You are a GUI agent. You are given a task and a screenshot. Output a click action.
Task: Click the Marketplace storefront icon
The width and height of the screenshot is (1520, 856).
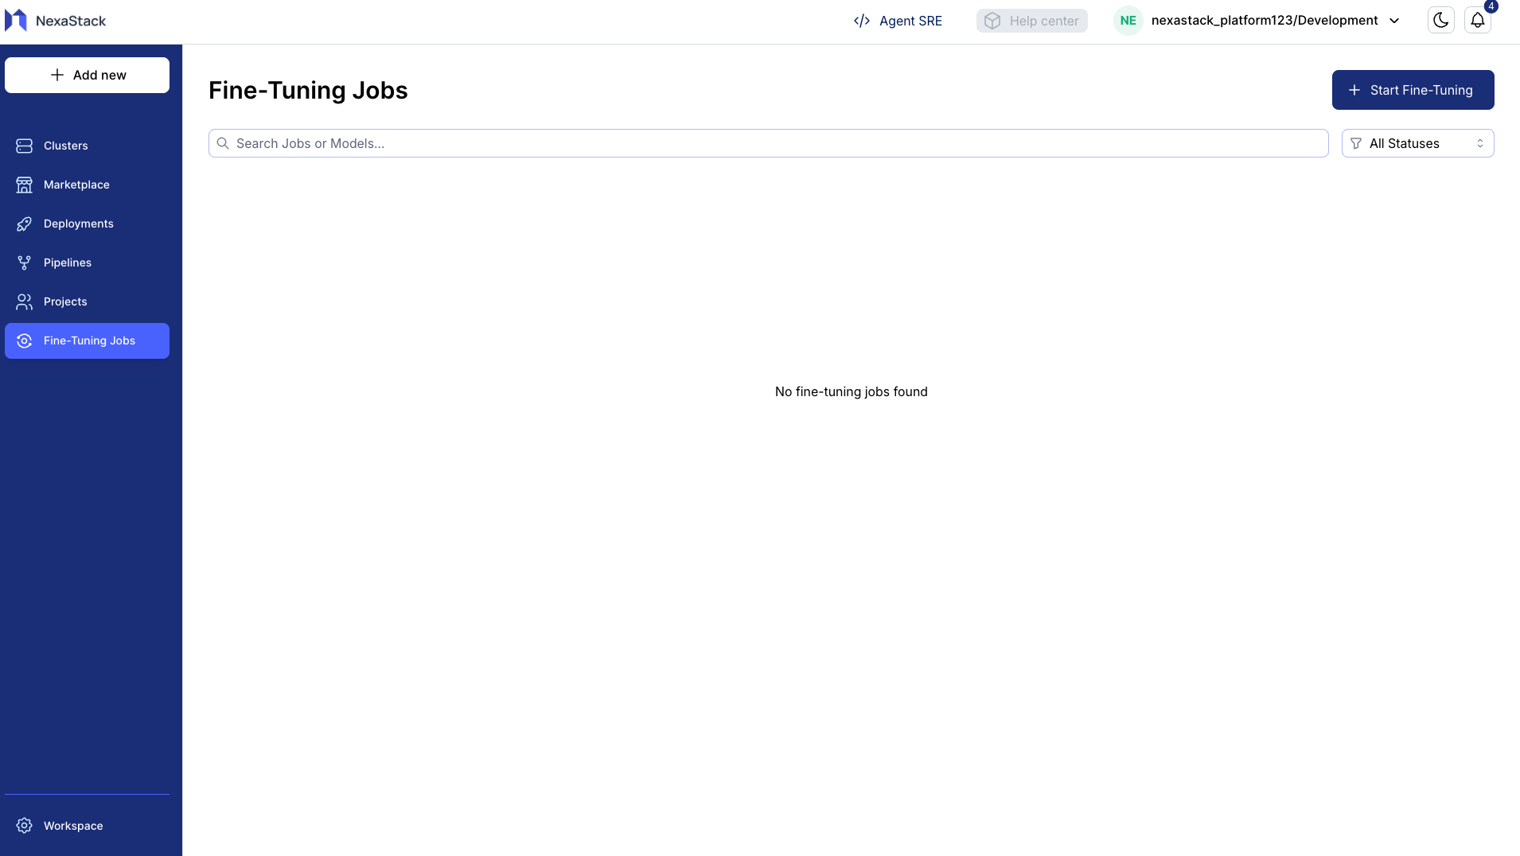pyautogui.click(x=25, y=185)
